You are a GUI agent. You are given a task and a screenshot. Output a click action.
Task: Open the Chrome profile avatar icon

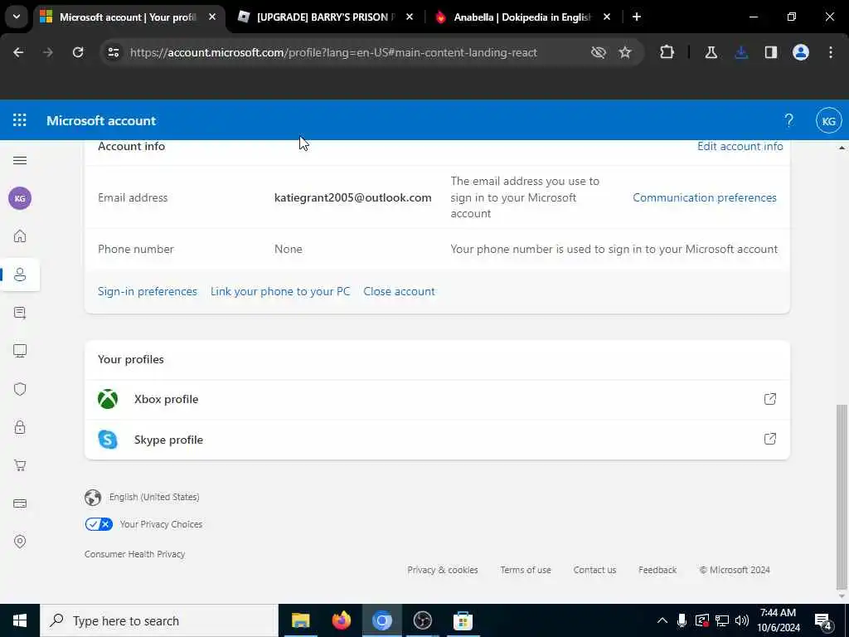tap(801, 52)
